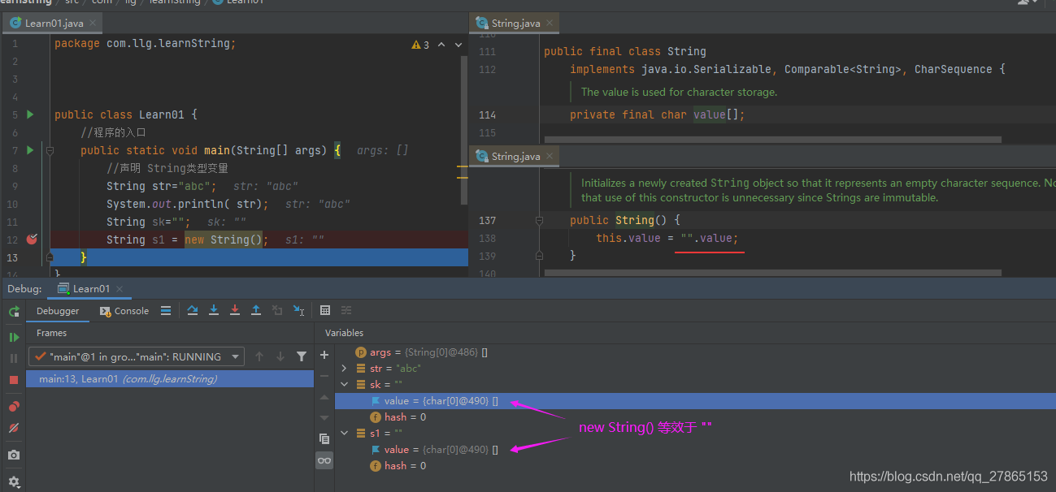This screenshot has width=1056, height=492.
Task: Click the Step Over icon
Action: (x=193, y=310)
